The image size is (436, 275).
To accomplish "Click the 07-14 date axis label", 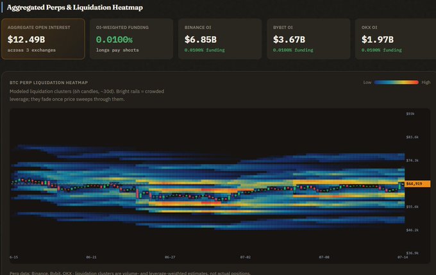I will click(403, 257).
